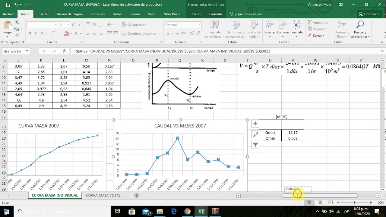
Task: Open the General number format dropdown
Action: [199, 25]
